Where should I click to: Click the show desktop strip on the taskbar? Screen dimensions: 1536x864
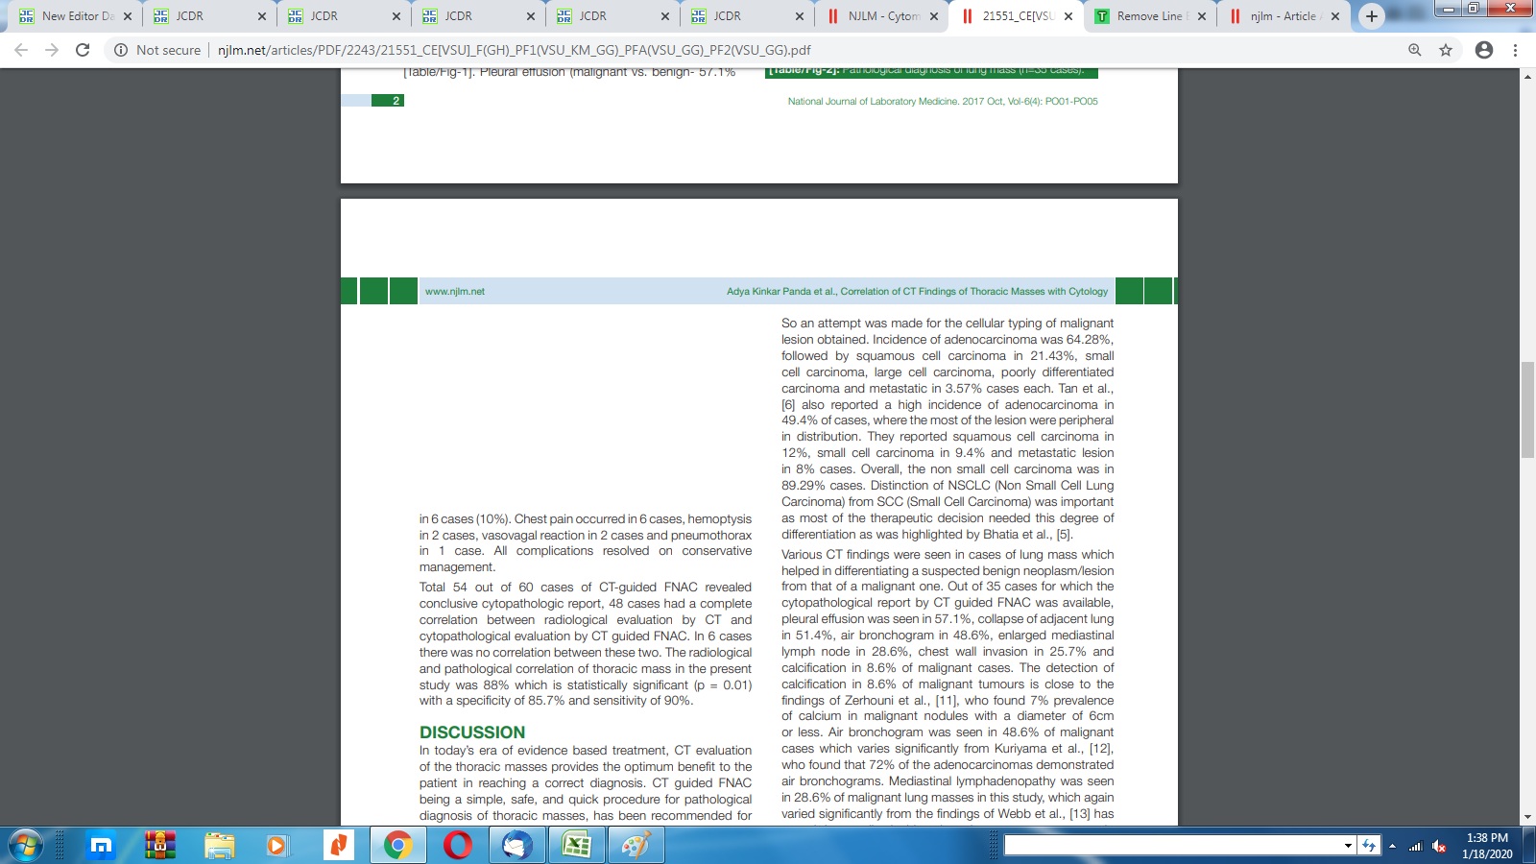[1530, 846]
